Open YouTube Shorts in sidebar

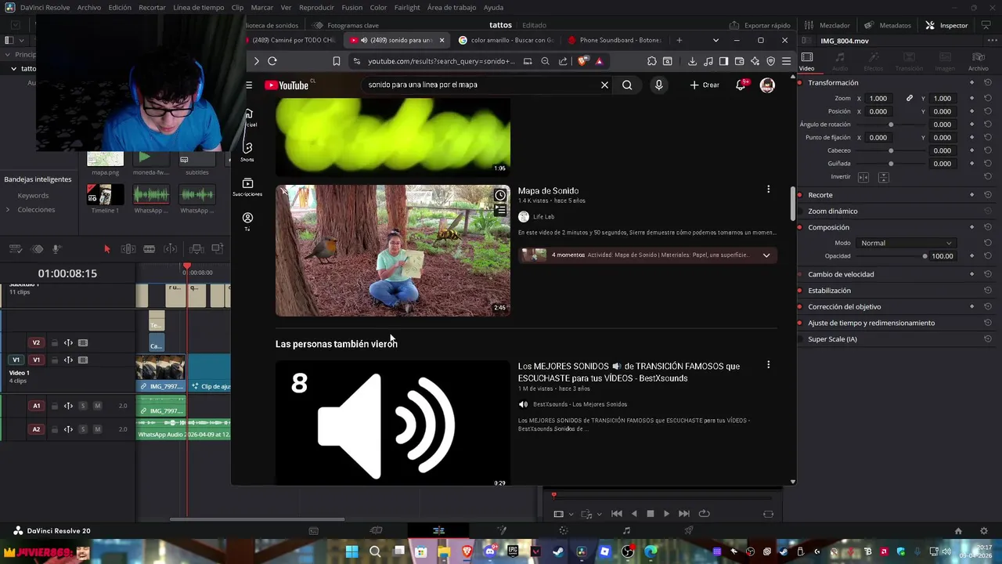click(247, 150)
